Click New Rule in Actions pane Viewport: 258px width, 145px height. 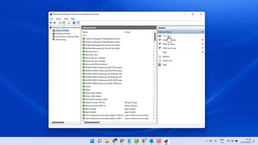pyautogui.click(x=167, y=36)
